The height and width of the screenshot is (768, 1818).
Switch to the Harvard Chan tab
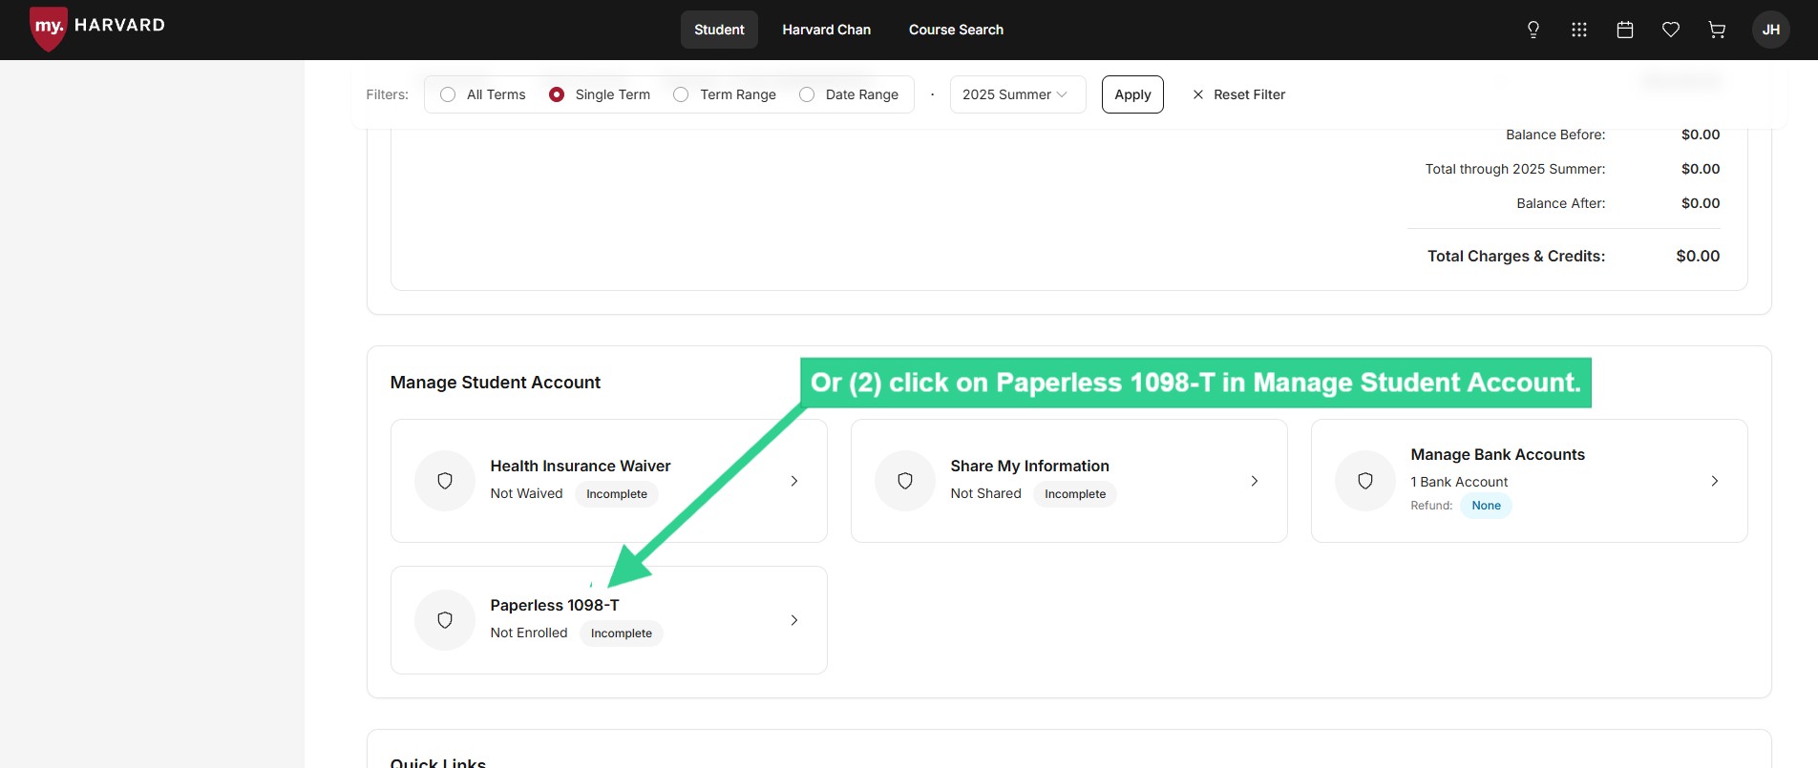pos(827,30)
